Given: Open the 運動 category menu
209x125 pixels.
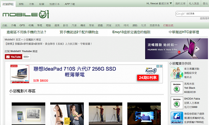Looking at the screenshot, I should point(135,25).
